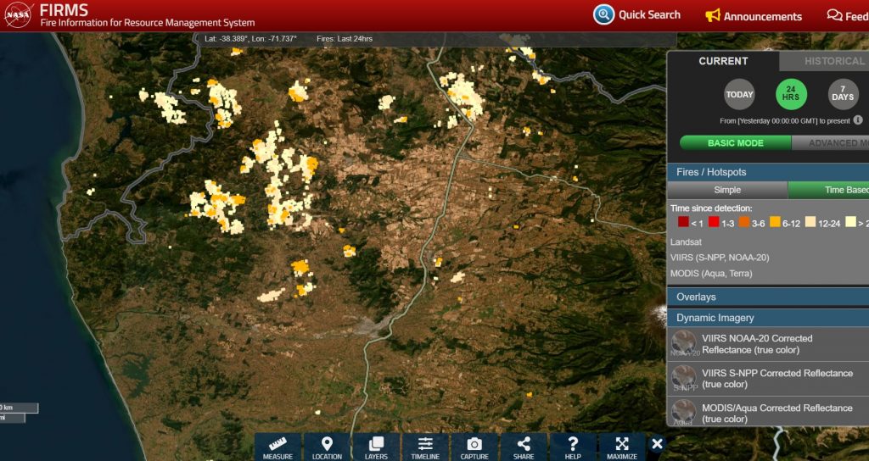Click VIIRS S-NPP Corrected Reflectance label
The width and height of the screenshot is (869, 461).
777,379
